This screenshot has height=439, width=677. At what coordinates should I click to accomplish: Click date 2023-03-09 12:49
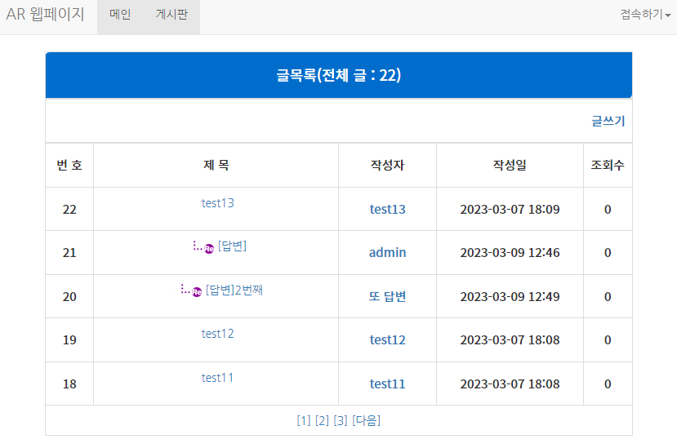[510, 297]
